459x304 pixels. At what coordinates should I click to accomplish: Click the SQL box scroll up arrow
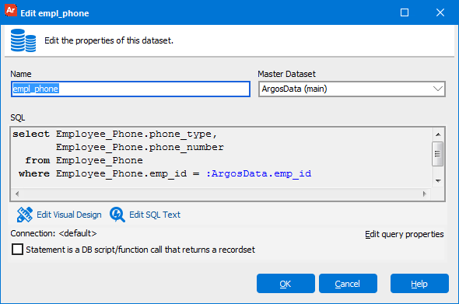click(x=438, y=135)
